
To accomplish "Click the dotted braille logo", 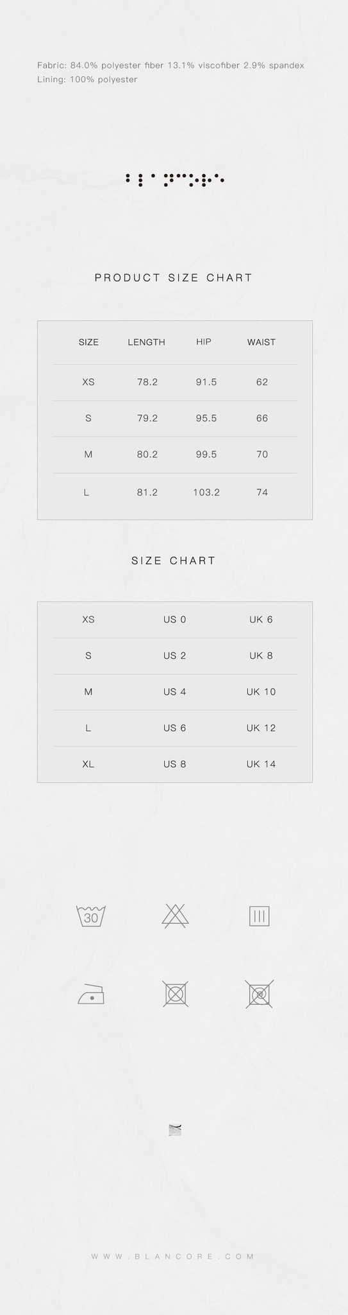I will tap(174, 179).
